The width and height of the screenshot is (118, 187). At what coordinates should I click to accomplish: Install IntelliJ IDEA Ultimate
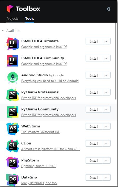click(94, 41)
